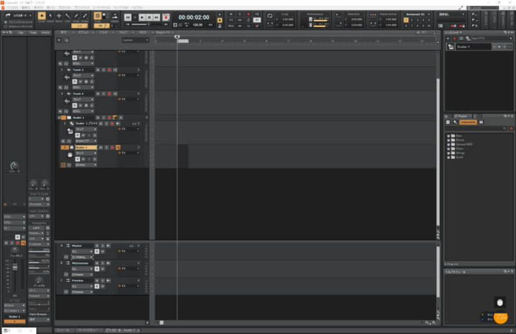
Task: Add a synth in the synth rack
Action: point(448,39)
